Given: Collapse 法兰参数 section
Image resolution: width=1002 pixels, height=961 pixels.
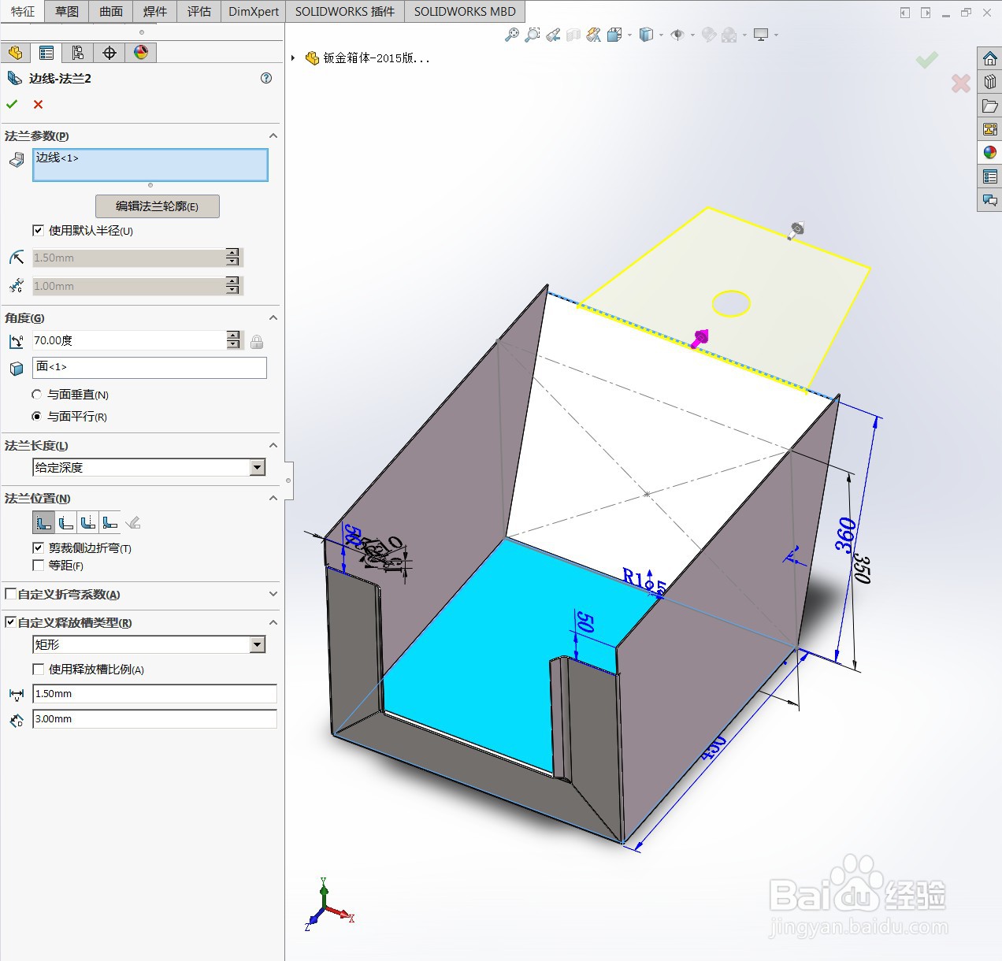Looking at the screenshot, I should point(273,135).
